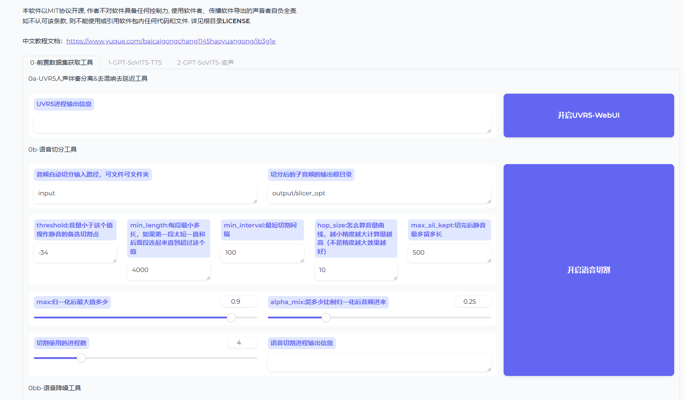Select the 0-前置数据集获取工具 tab
Screen dimensions: 684x400
62,62
